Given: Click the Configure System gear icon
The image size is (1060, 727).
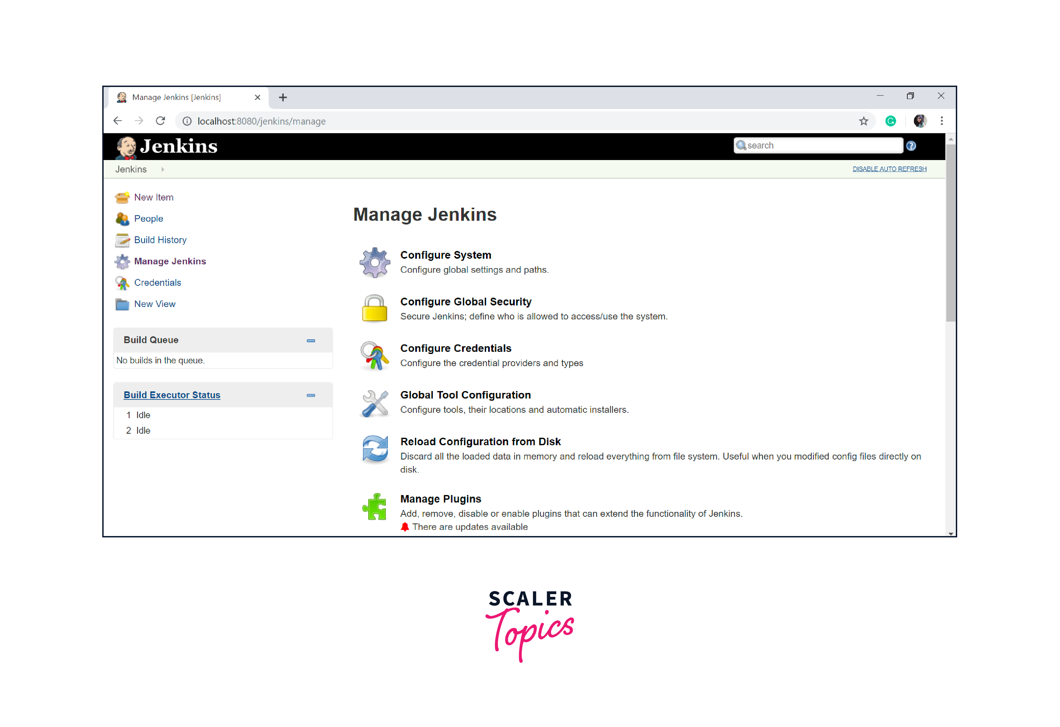Looking at the screenshot, I should click(x=375, y=262).
